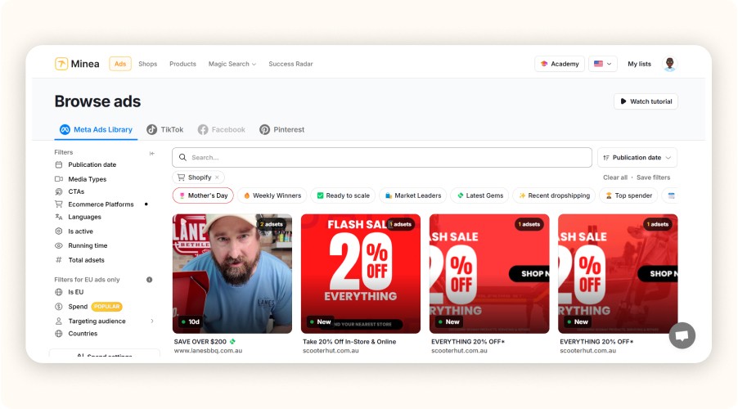Open www.lanesbbq.com.au link
Image resolution: width=738 pixels, height=409 pixels.
click(208, 351)
